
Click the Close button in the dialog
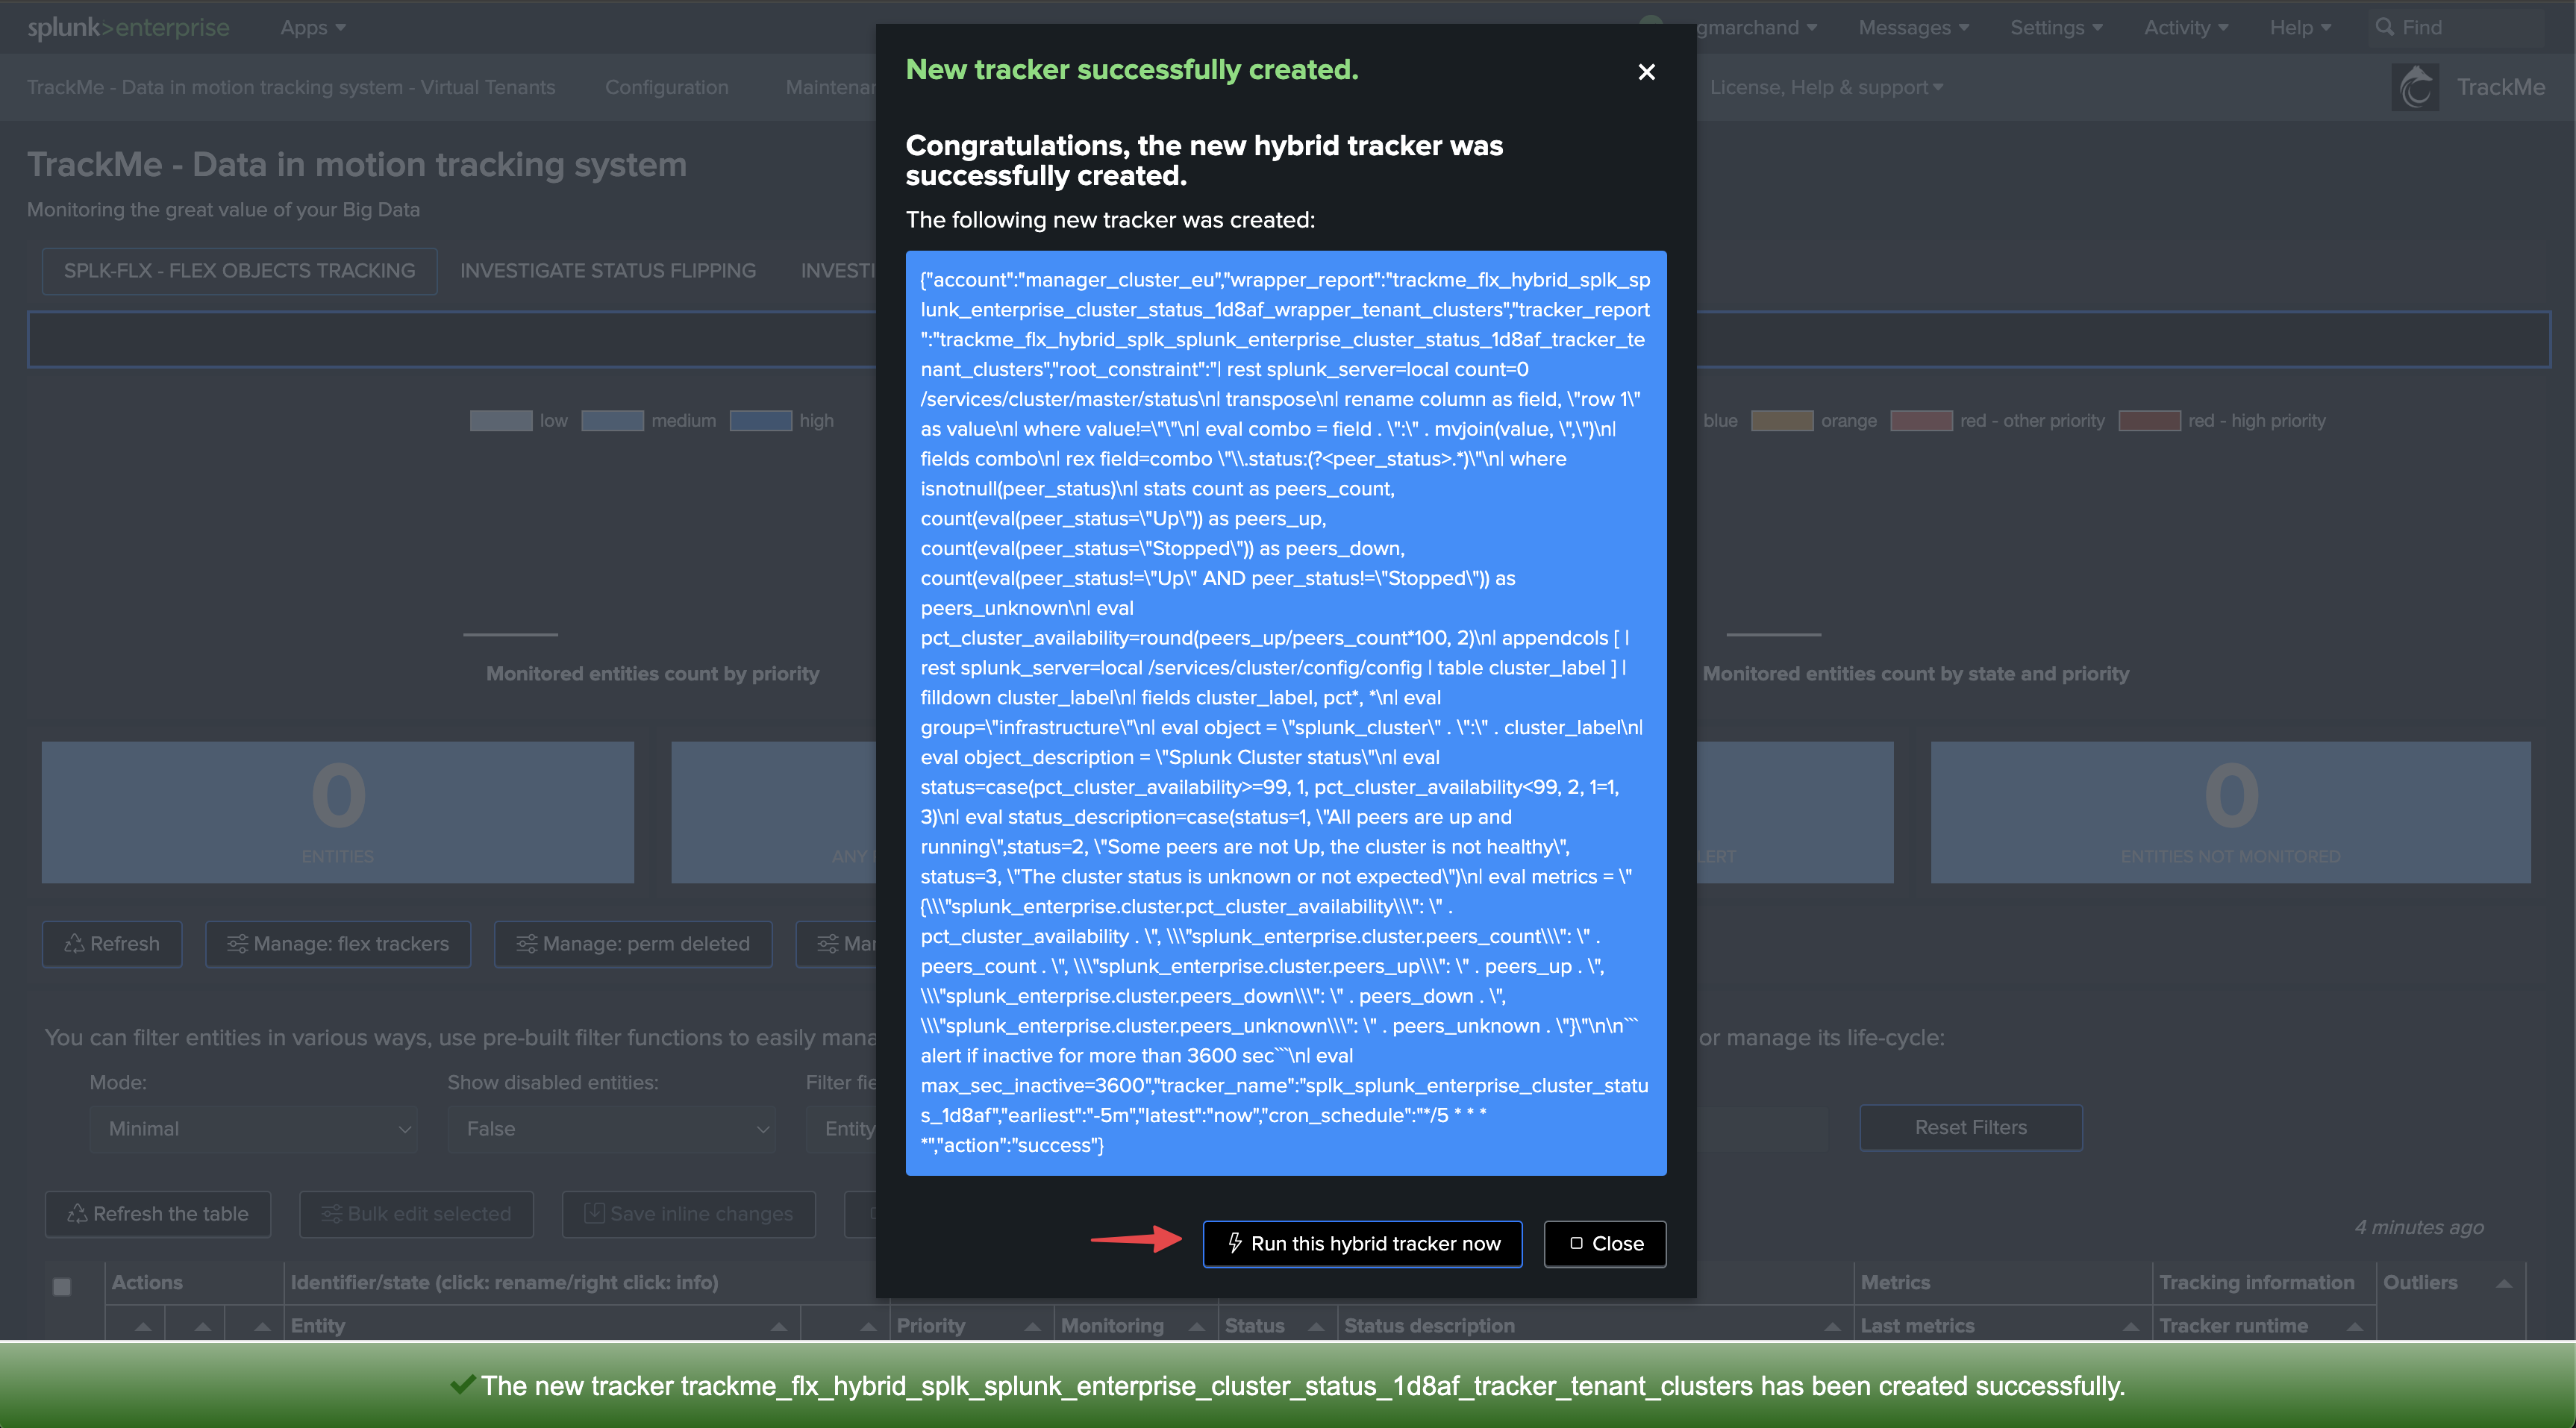[x=1605, y=1243]
